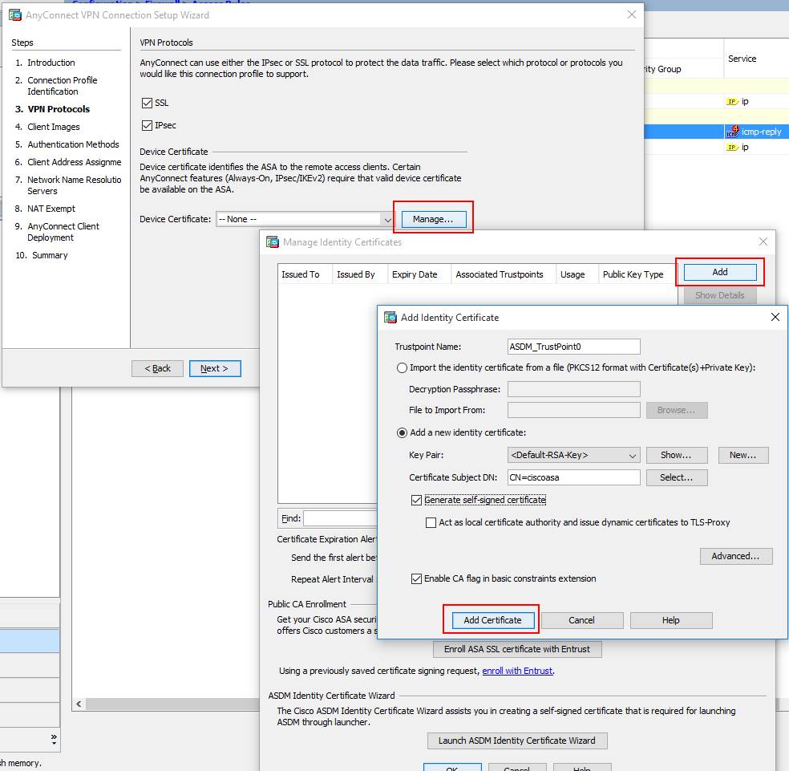The width and height of the screenshot is (789, 771).
Task: Close the Manage Identity Certificates window
Action: pyautogui.click(x=763, y=241)
